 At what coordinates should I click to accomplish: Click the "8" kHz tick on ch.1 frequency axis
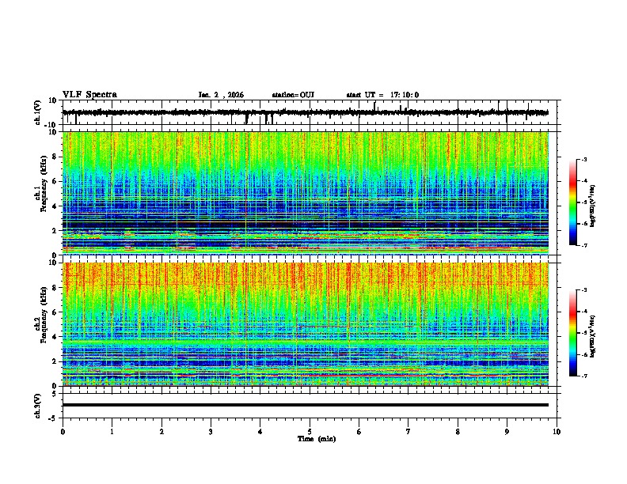[55, 157]
